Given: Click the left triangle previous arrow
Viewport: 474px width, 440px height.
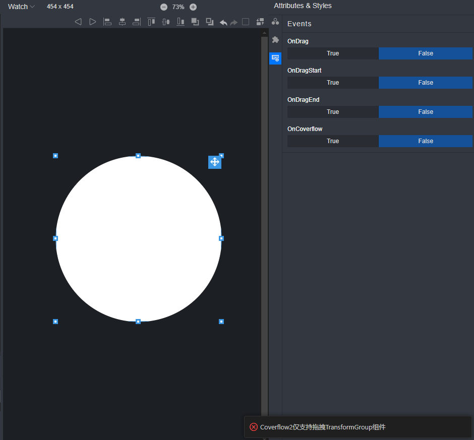Looking at the screenshot, I should (x=78, y=22).
